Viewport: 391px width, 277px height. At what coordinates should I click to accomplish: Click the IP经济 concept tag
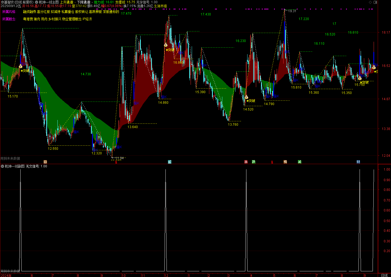pyautogui.click(x=87, y=19)
